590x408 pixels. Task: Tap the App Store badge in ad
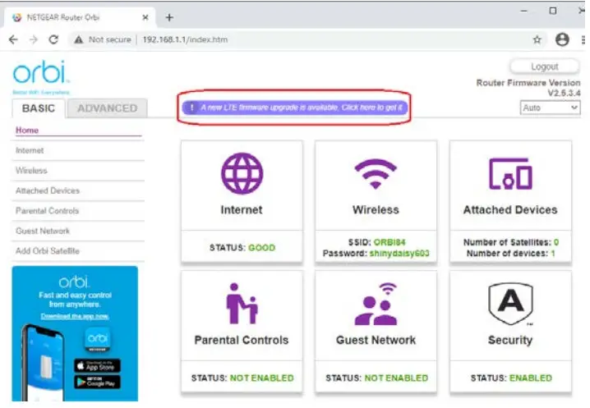tap(97, 365)
